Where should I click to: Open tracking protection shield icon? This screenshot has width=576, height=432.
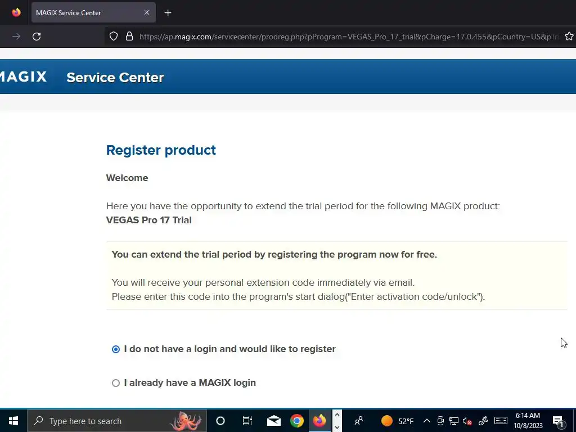click(114, 37)
